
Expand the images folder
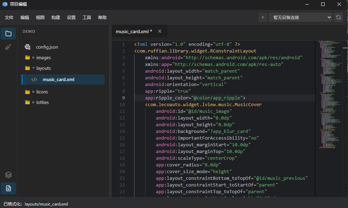pos(34,57)
